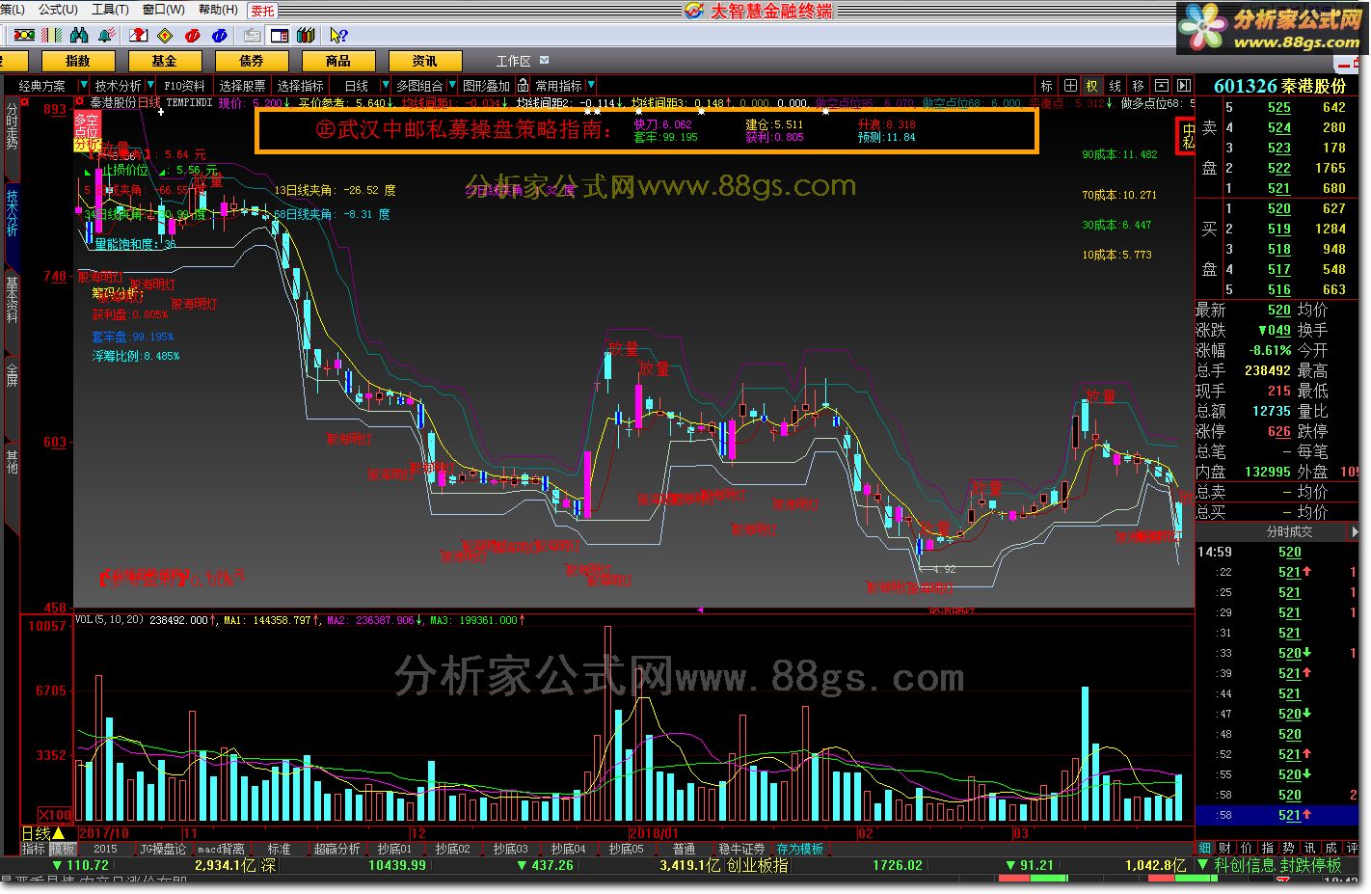
Task: Click the yellow diamond toolbar icon
Action: click(x=165, y=35)
